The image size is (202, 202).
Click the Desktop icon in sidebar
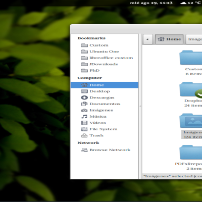pos(84,91)
